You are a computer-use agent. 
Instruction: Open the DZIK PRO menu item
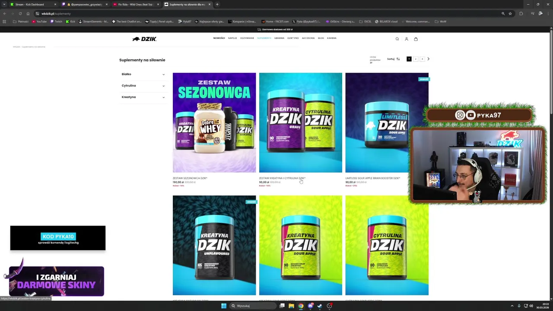pyautogui.click(x=293, y=38)
